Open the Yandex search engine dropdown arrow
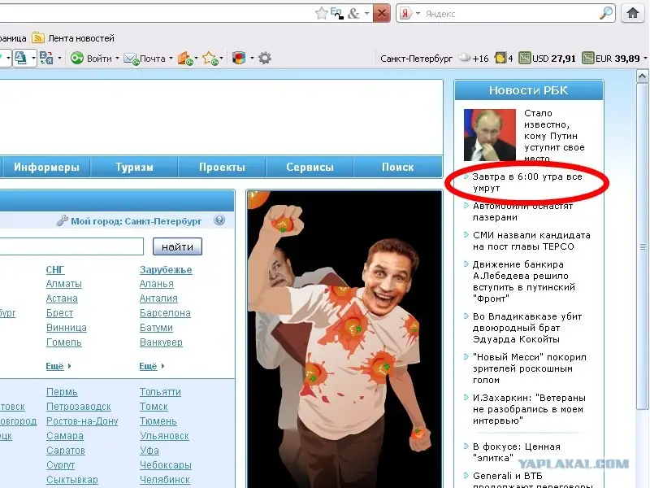This screenshot has width=650, height=488. tap(418, 14)
